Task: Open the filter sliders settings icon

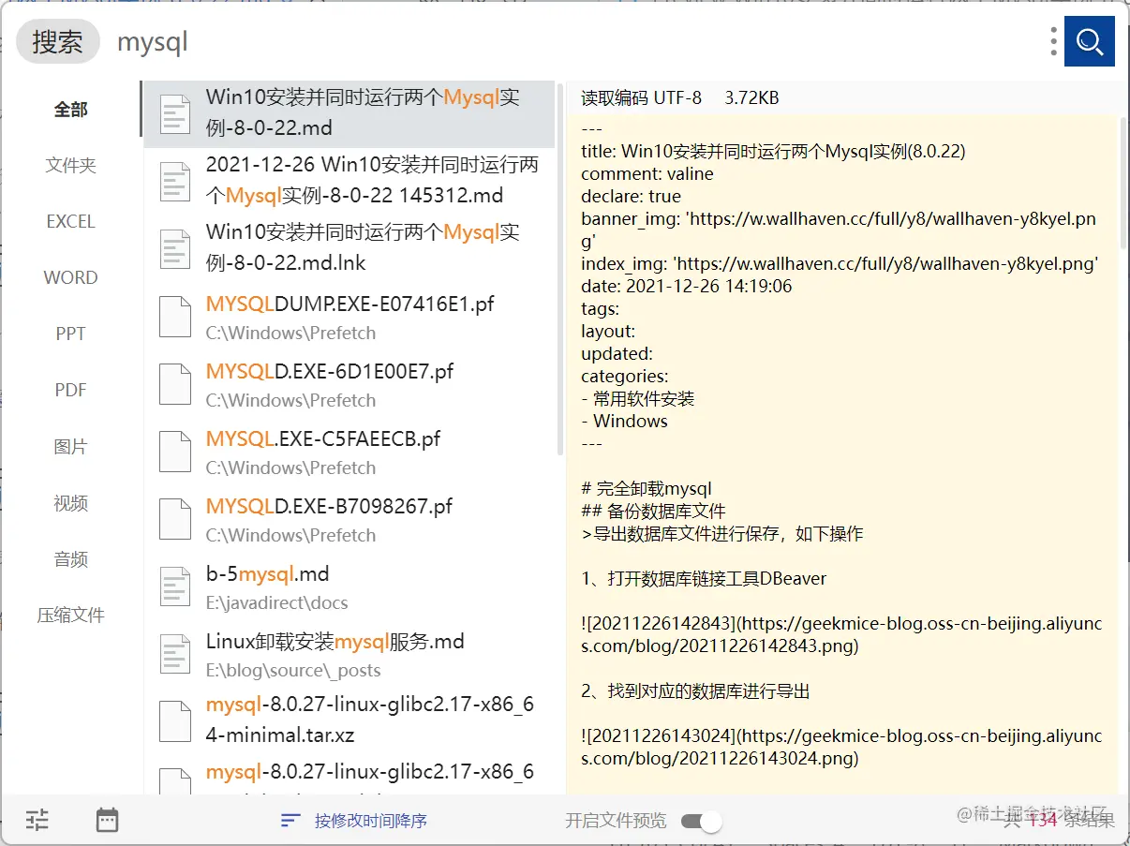Action: click(x=37, y=821)
